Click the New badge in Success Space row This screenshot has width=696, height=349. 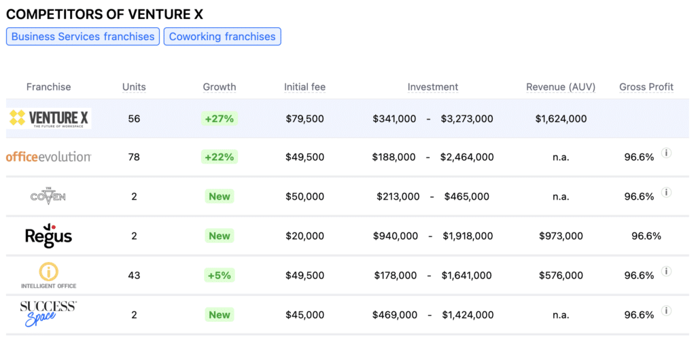[220, 315]
